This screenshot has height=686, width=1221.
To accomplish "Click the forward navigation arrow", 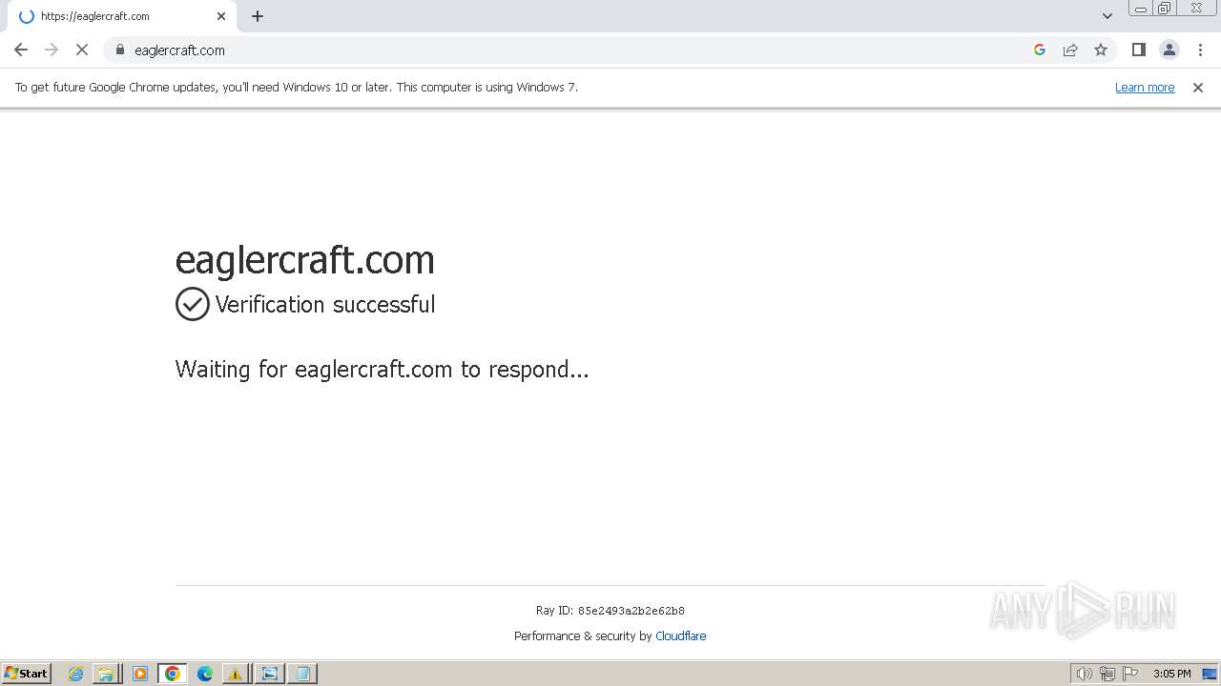I will 52,50.
